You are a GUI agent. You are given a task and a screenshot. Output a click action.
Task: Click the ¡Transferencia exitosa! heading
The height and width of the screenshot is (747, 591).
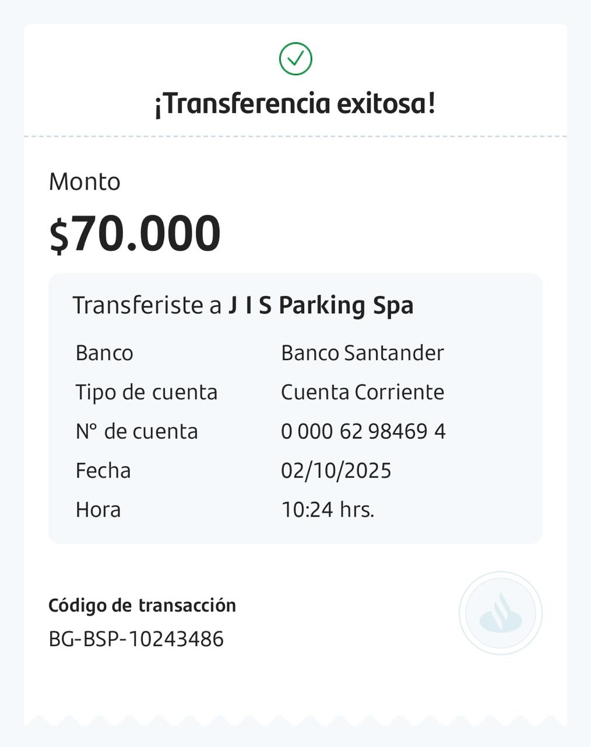295,104
